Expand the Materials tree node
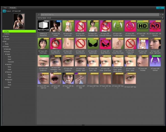 pos(4,49)
